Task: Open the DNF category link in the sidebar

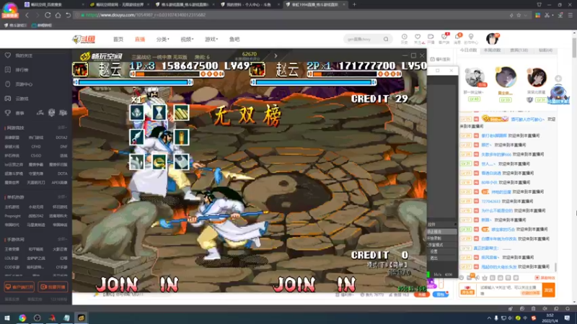Action: [x=63, y=147]
